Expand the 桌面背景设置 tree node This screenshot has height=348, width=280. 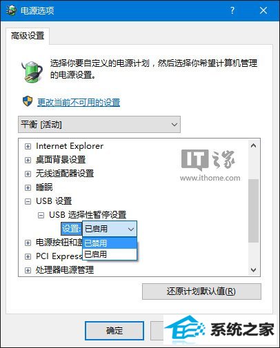coord(28,160)
